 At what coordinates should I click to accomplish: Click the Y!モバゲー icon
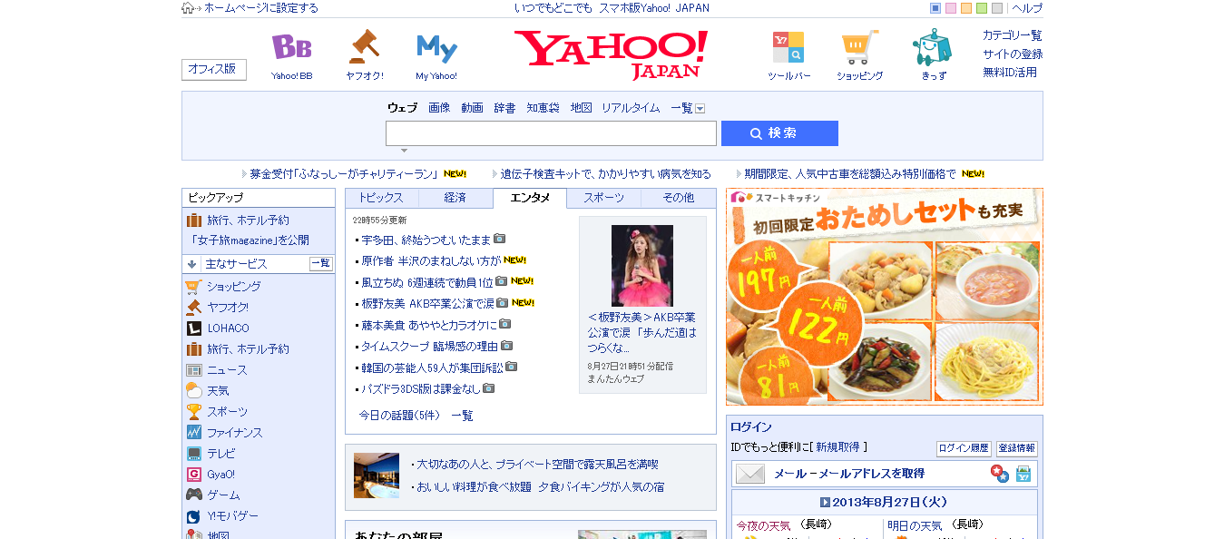click(x=193, y=516)
